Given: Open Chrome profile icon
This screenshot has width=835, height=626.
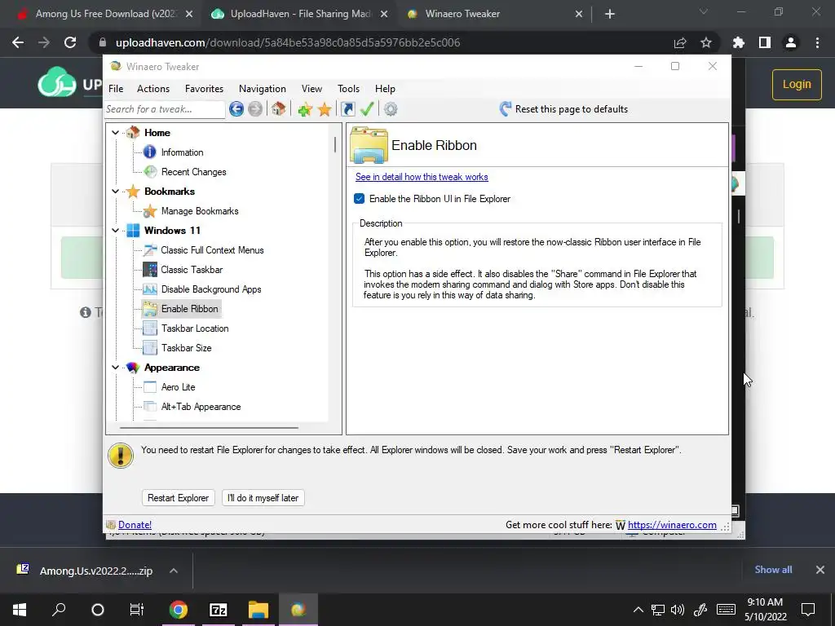Looking at the screenshot, I should [791, 42].
